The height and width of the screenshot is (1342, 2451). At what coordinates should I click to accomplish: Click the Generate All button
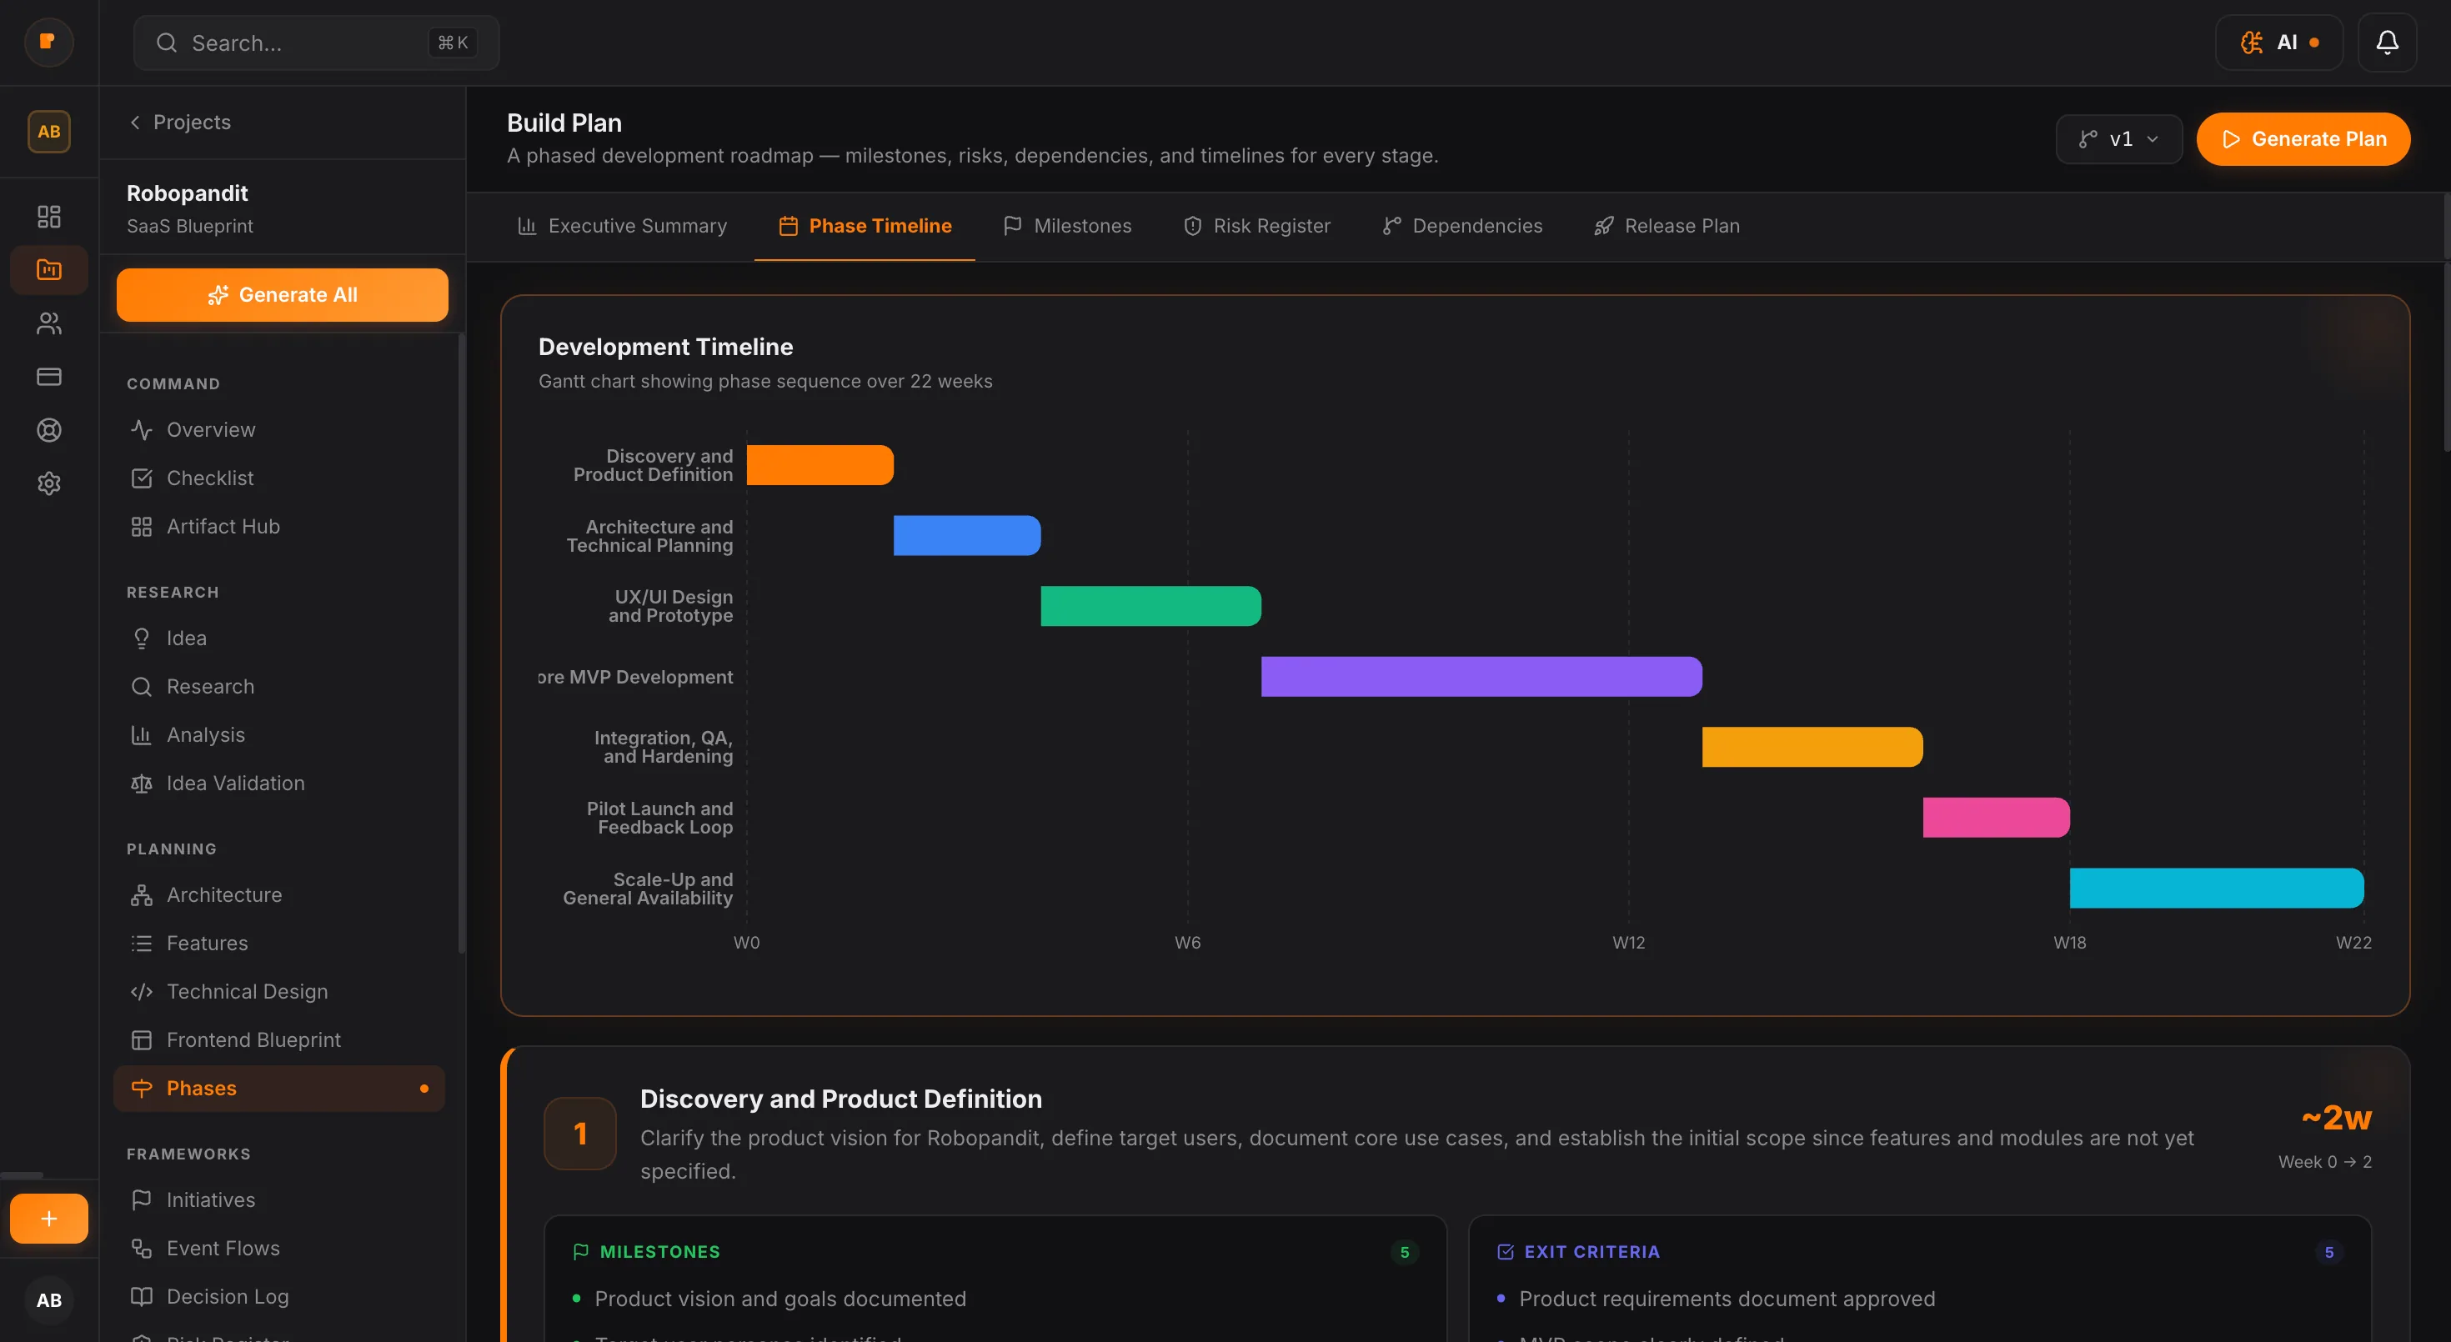283,295
